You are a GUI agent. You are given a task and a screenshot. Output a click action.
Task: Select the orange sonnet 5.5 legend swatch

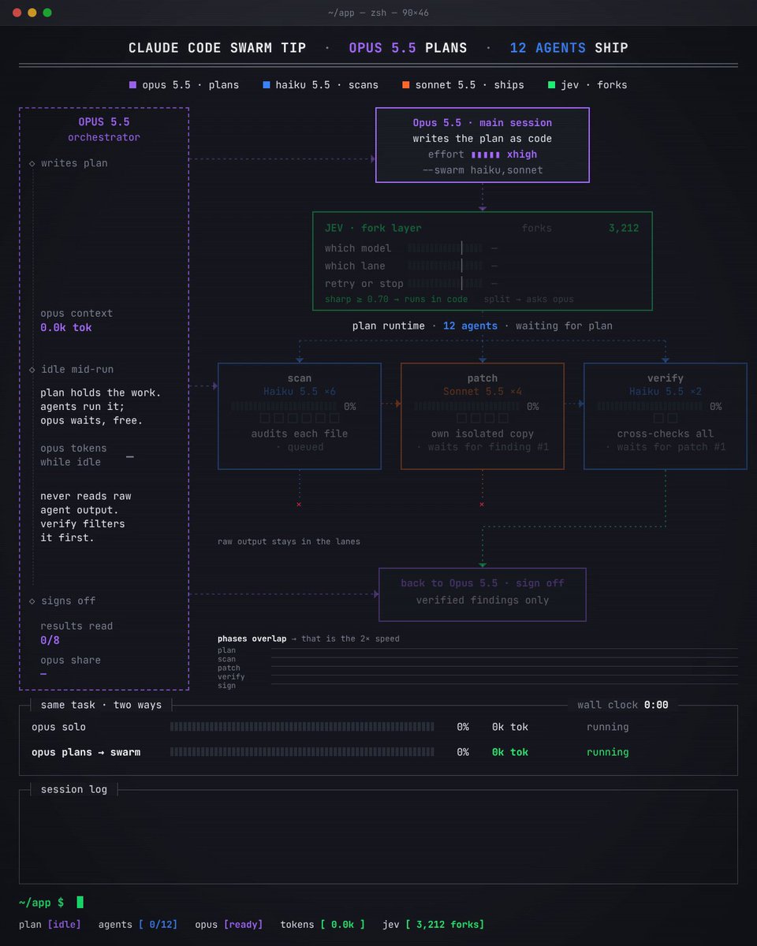coord(405,84)
